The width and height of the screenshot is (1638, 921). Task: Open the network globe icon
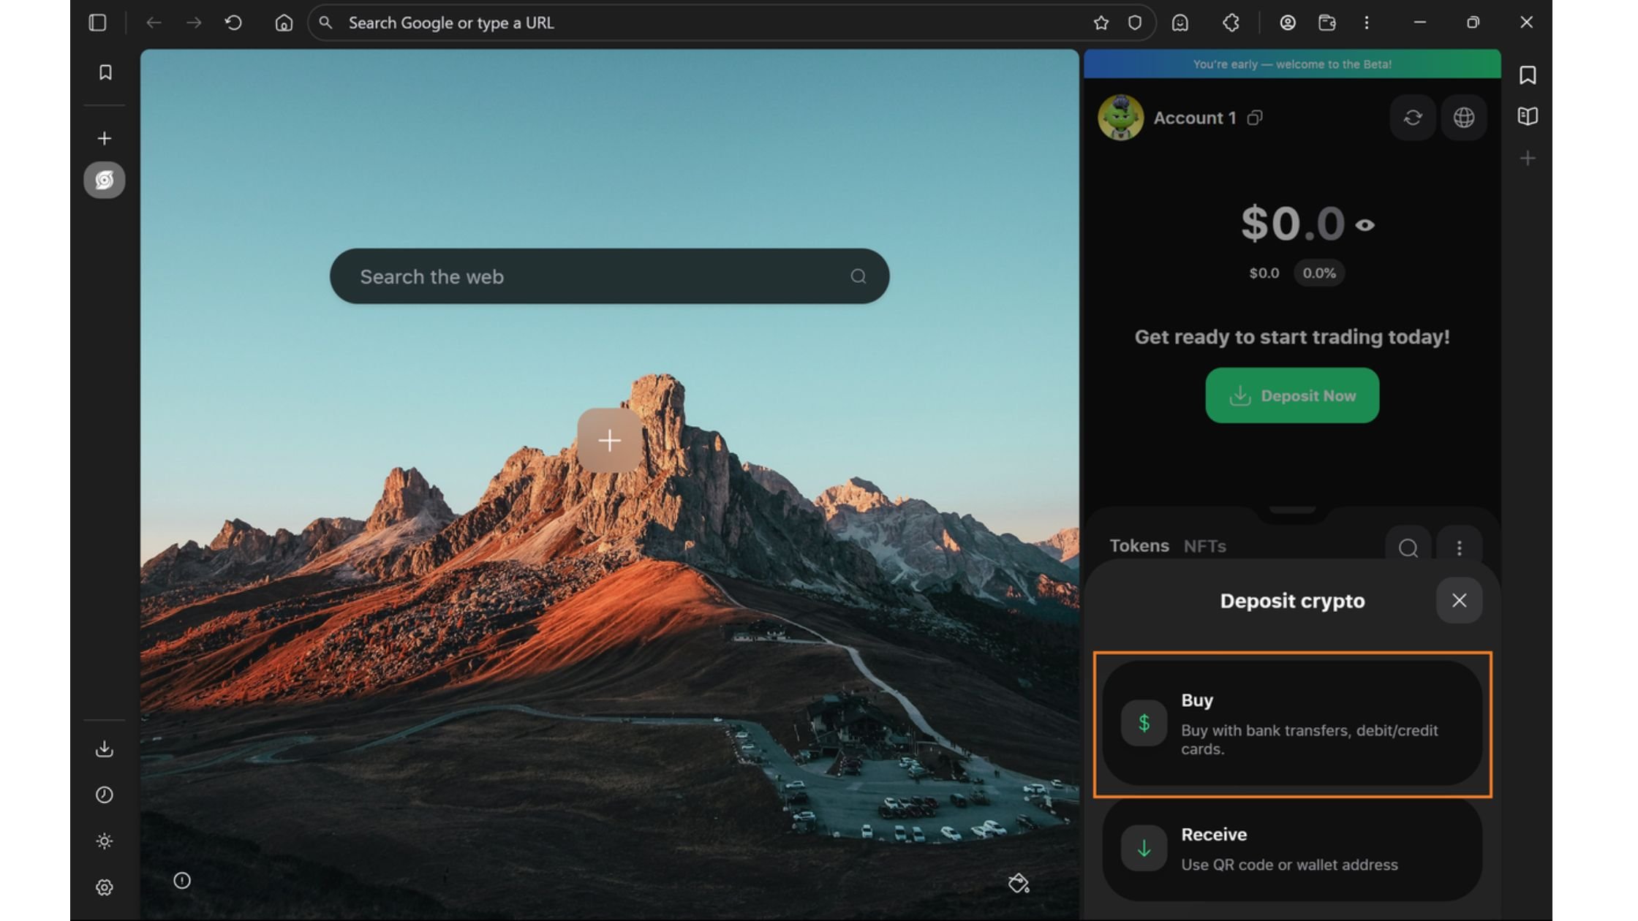[1463, 118]
